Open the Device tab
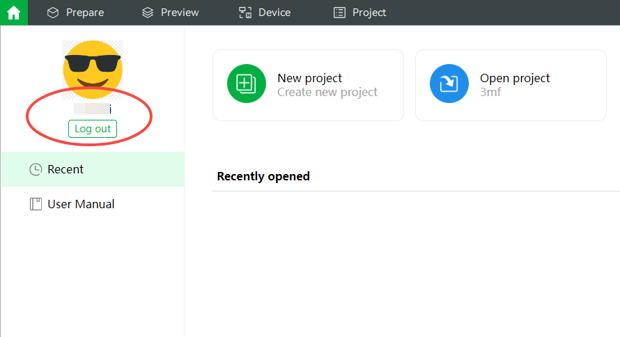Screen dimensions: 620x337 coord(265,13)
